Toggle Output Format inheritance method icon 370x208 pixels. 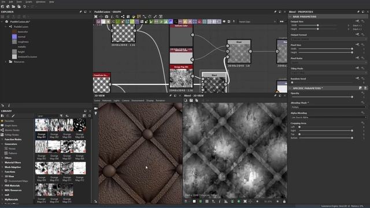(357, 35)
